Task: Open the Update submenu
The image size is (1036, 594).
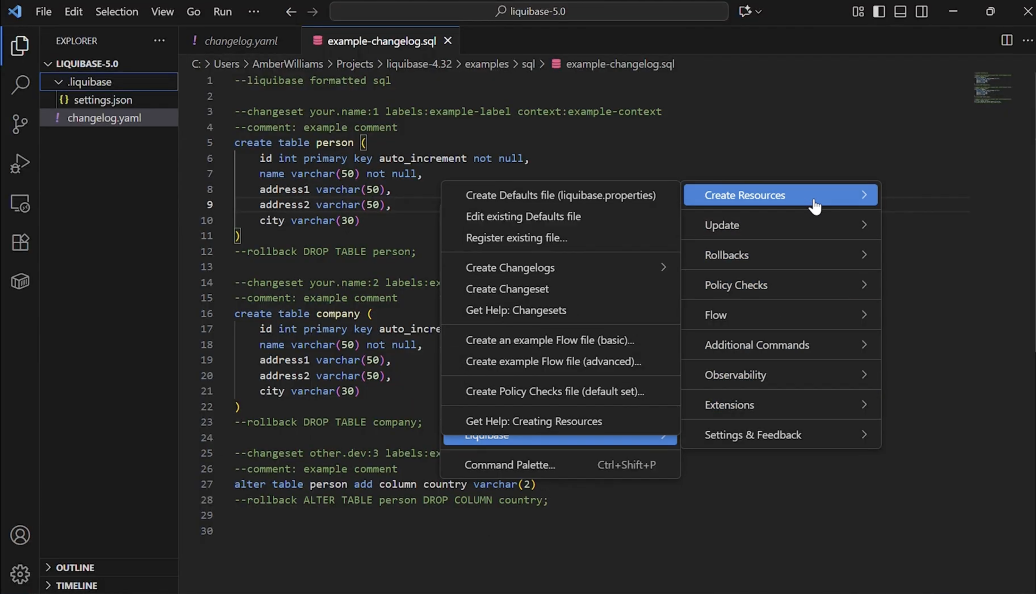Action: 780,225
